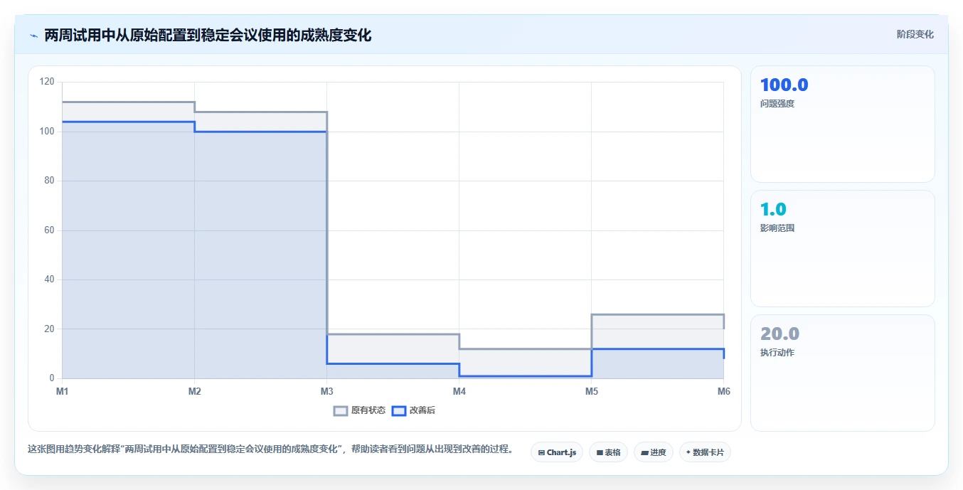Click the 20.0 value in 执行动作 card
This screenshot has height=490, width=963.
click(x=780, y=334)
